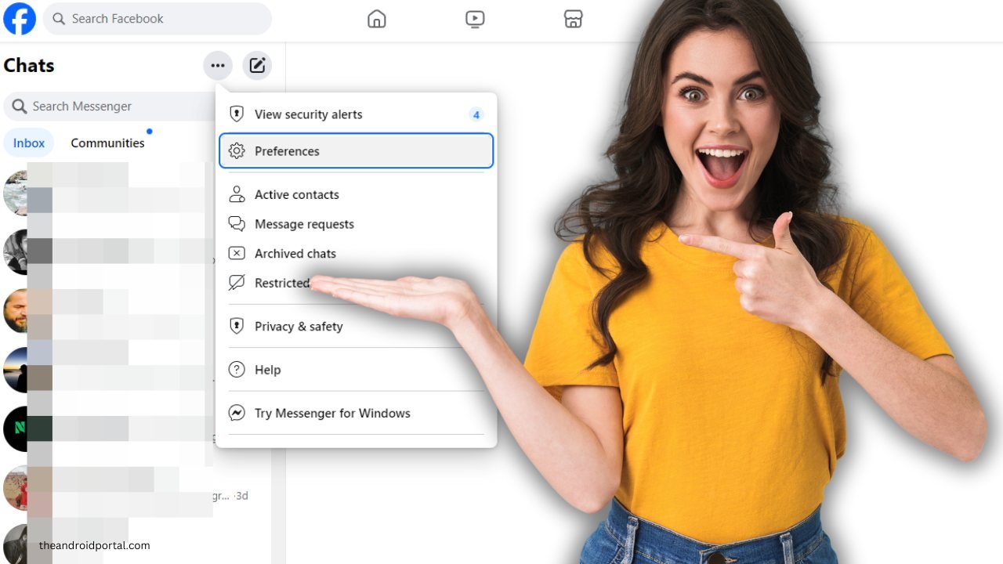Image resolution: width=1003 pixels, height=564 pixels.
Task: Open the Home feed icon
Action: point(377,19)
